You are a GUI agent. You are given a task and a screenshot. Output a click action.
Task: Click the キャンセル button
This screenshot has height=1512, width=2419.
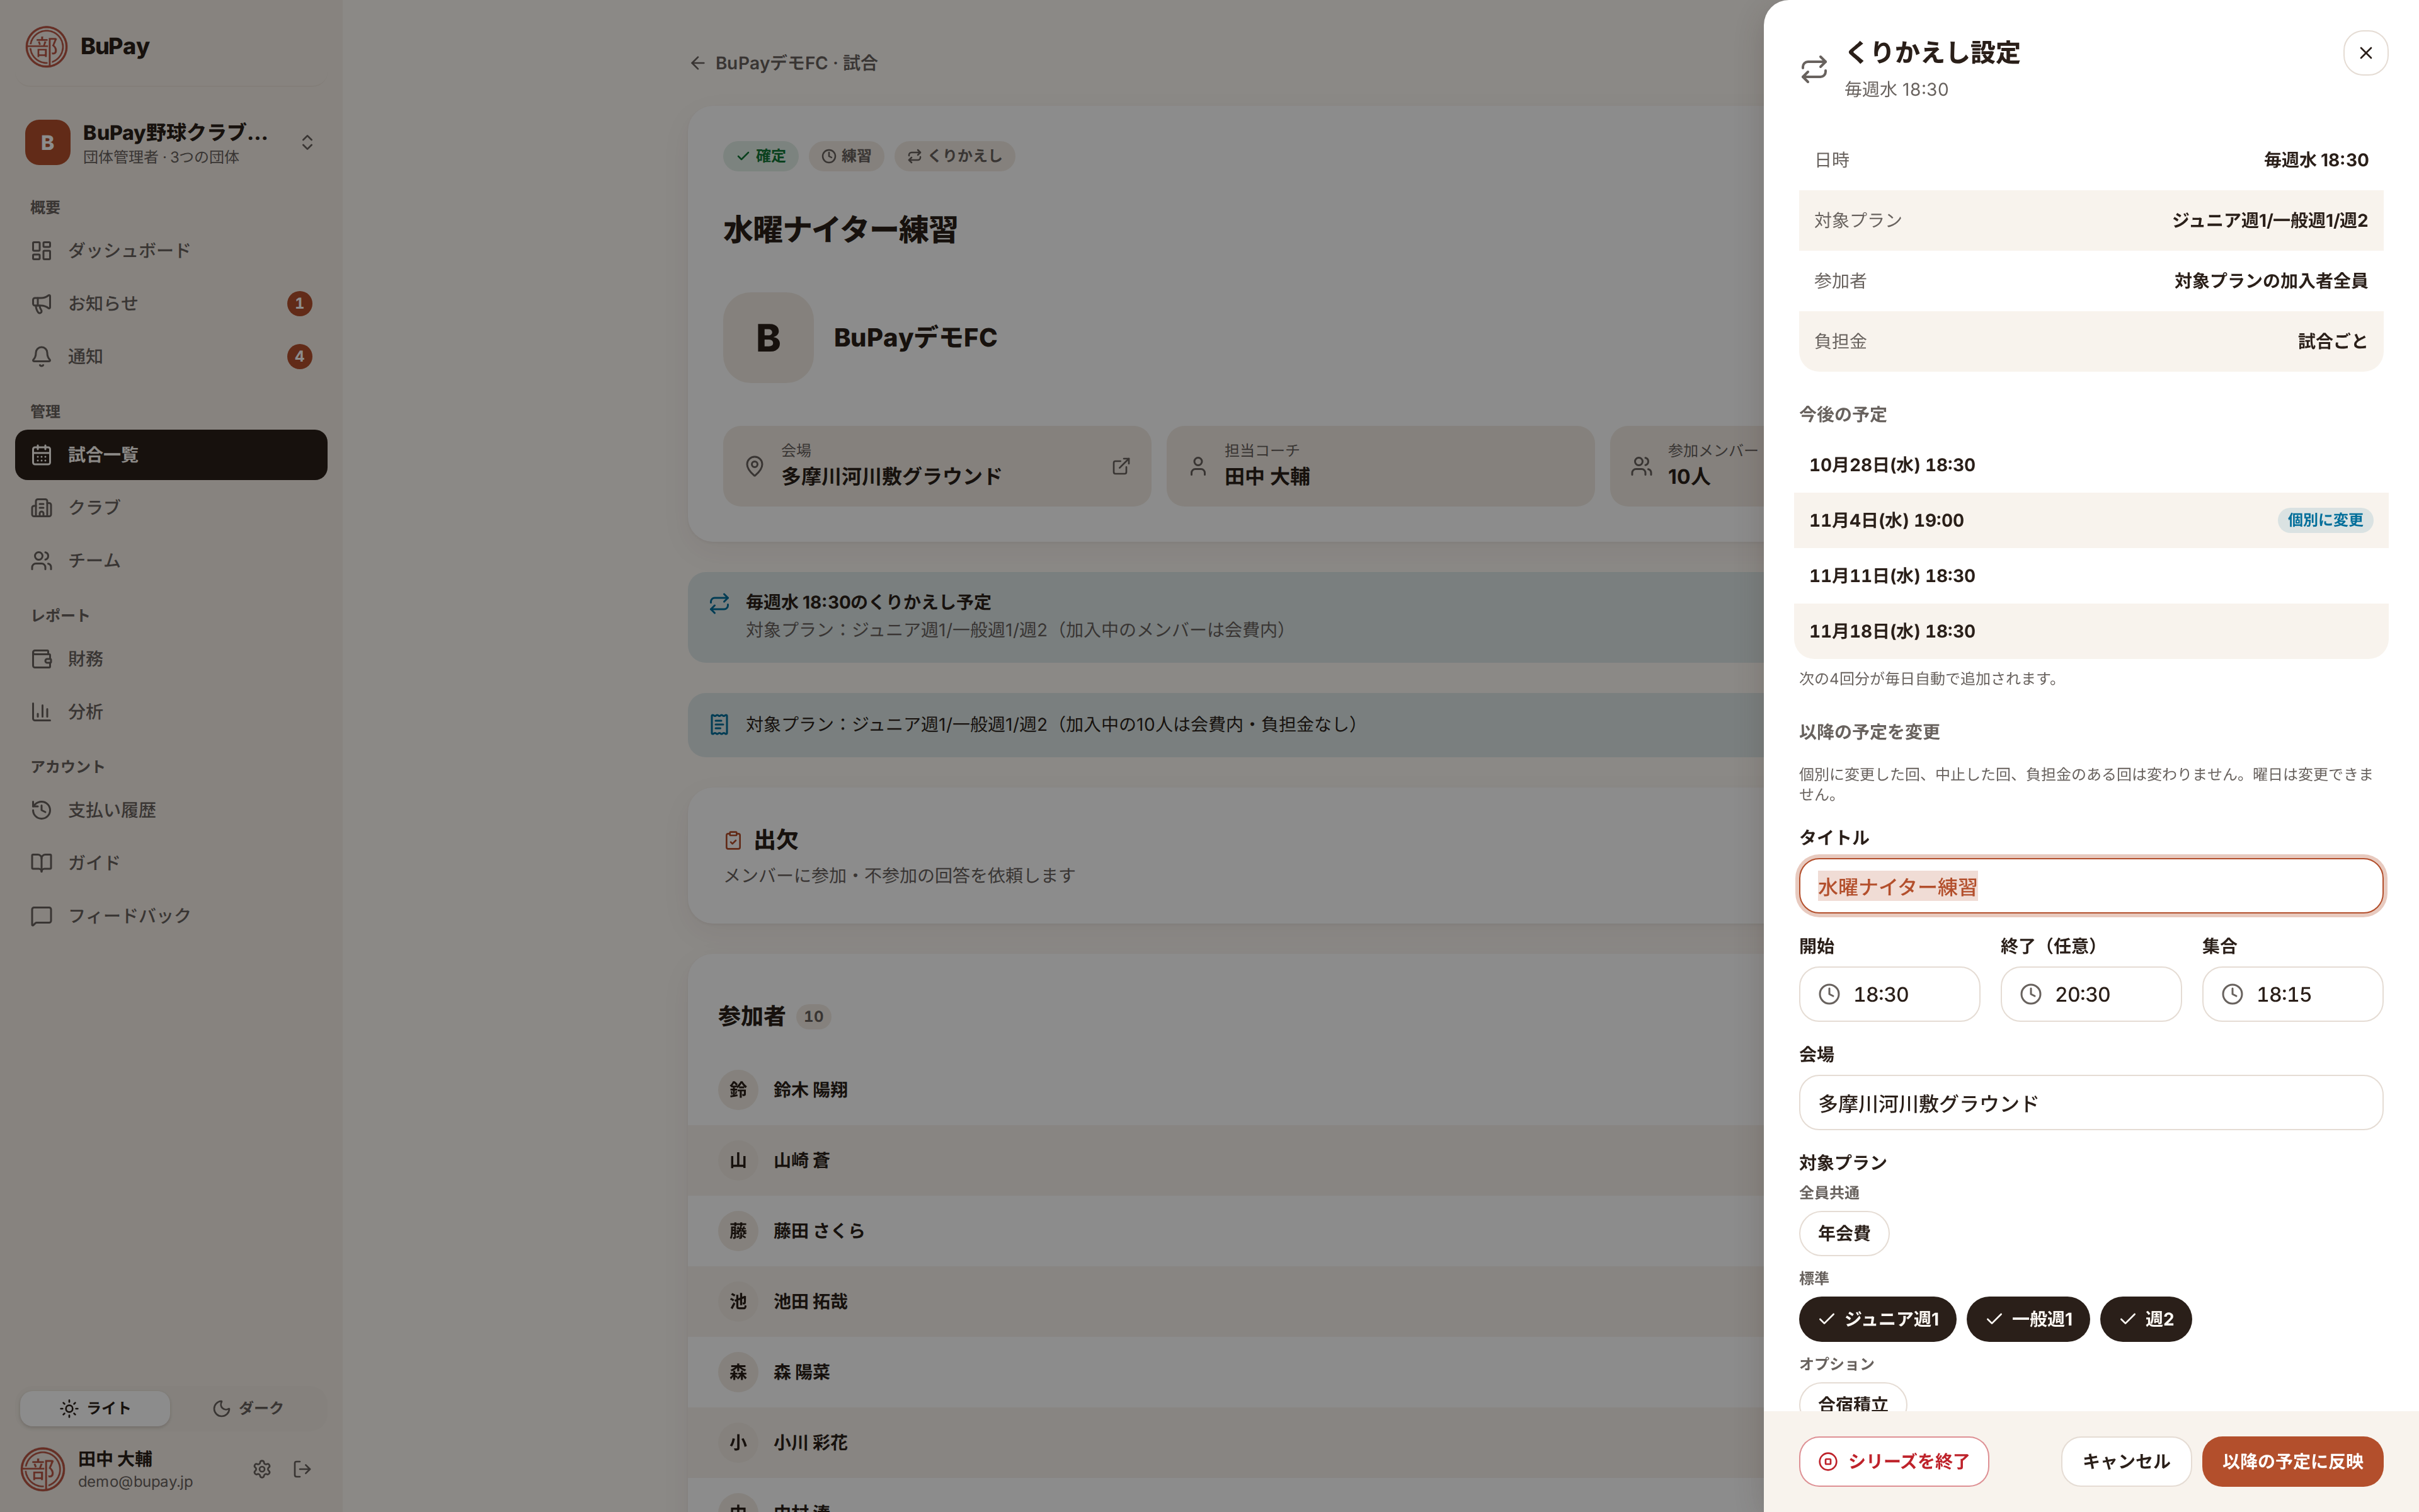pos(2125,1462)
